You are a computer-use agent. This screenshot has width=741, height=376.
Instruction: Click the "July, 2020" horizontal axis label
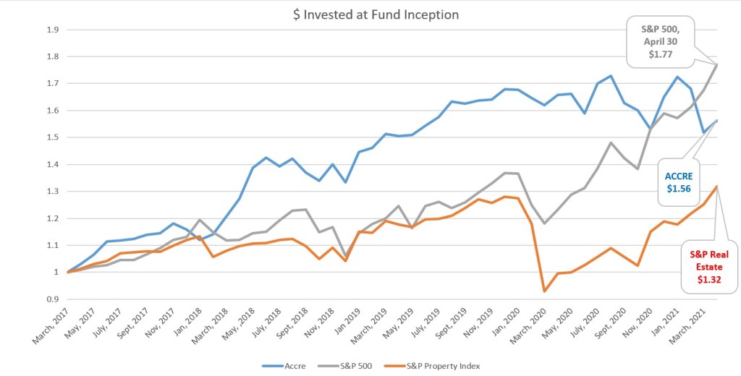(x=587, y=322)
